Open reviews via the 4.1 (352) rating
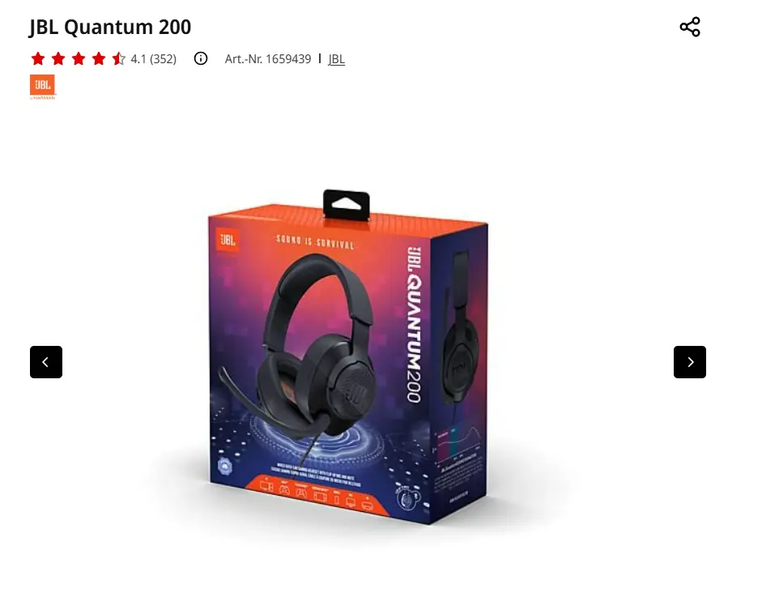762x597 pixels. click(154, 59)
